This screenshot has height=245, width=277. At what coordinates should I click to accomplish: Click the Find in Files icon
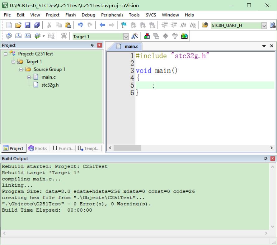(x=205, y=25)
